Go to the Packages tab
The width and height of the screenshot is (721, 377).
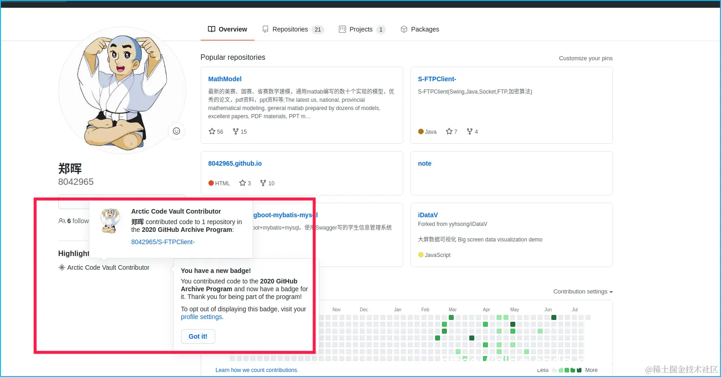coord(420,29)
